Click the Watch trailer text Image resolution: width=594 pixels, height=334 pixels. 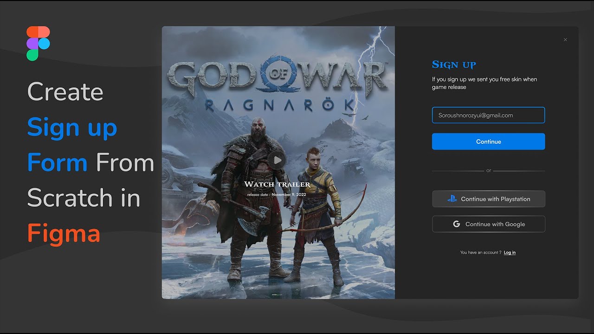(277, 185)
